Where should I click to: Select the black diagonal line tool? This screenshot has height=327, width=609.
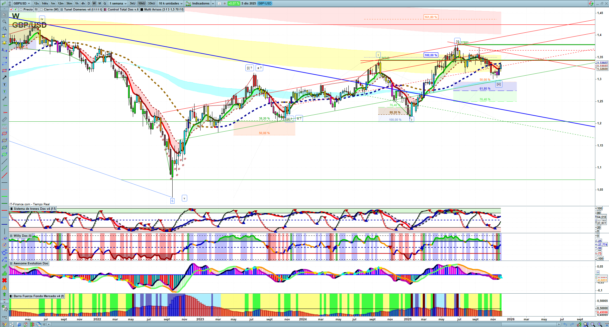[4, 161]
